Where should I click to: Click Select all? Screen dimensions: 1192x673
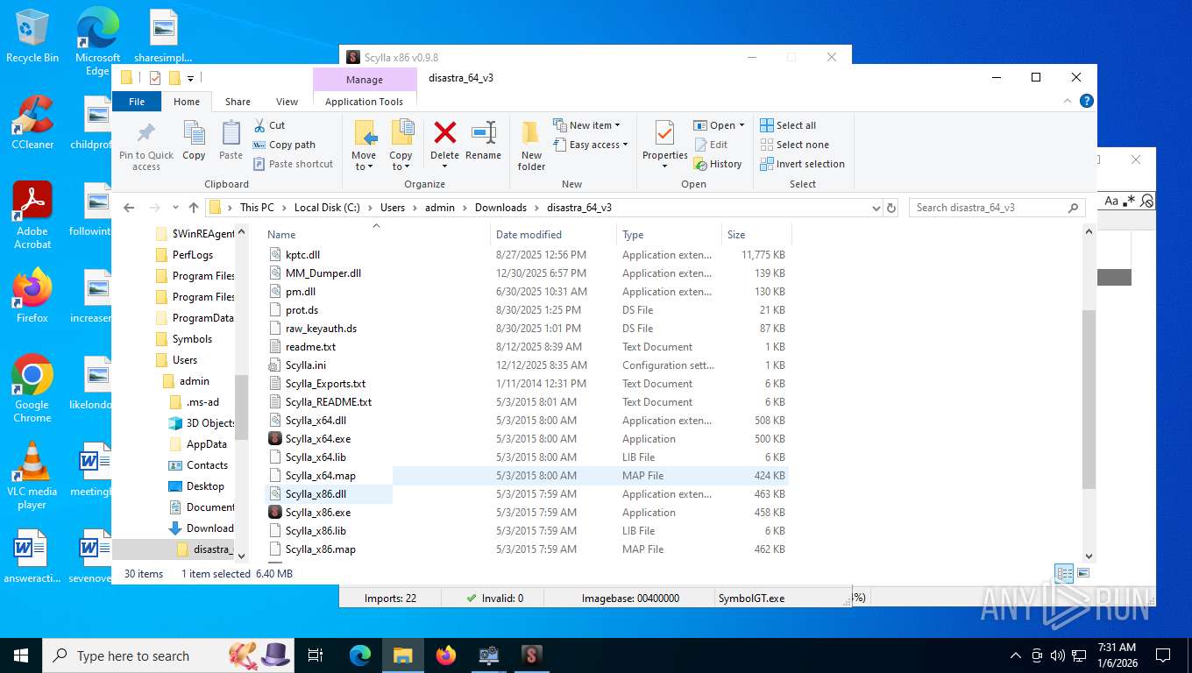[787, 125]
